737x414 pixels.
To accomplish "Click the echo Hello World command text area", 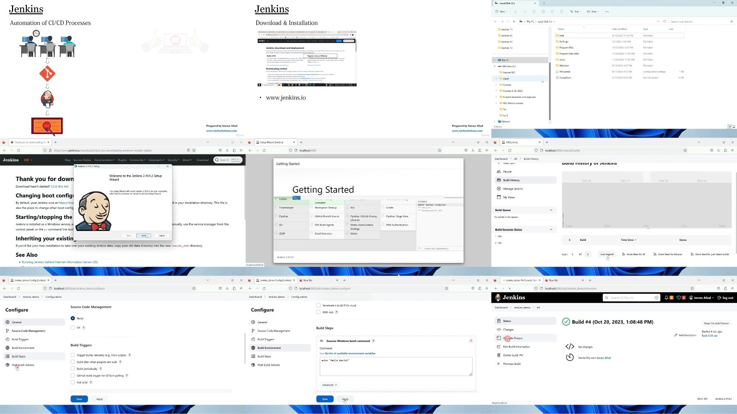I will [x=396, y=366].
